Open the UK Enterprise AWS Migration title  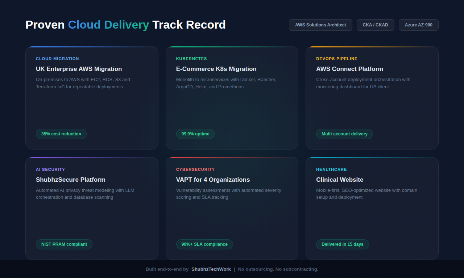click(x=79, y=69)
